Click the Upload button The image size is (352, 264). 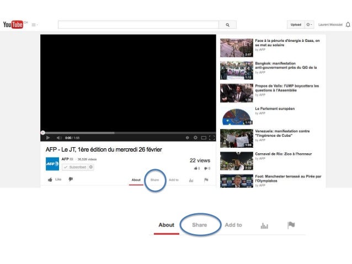[296, 25]
